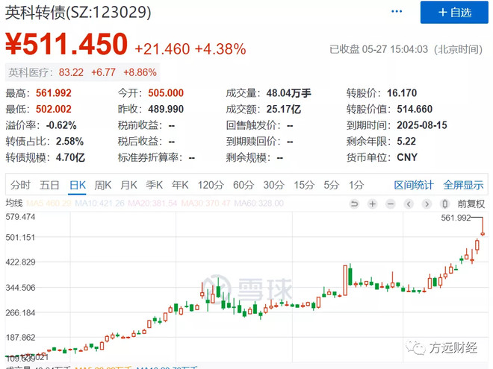Click the change value +21.460

point(162,49)
